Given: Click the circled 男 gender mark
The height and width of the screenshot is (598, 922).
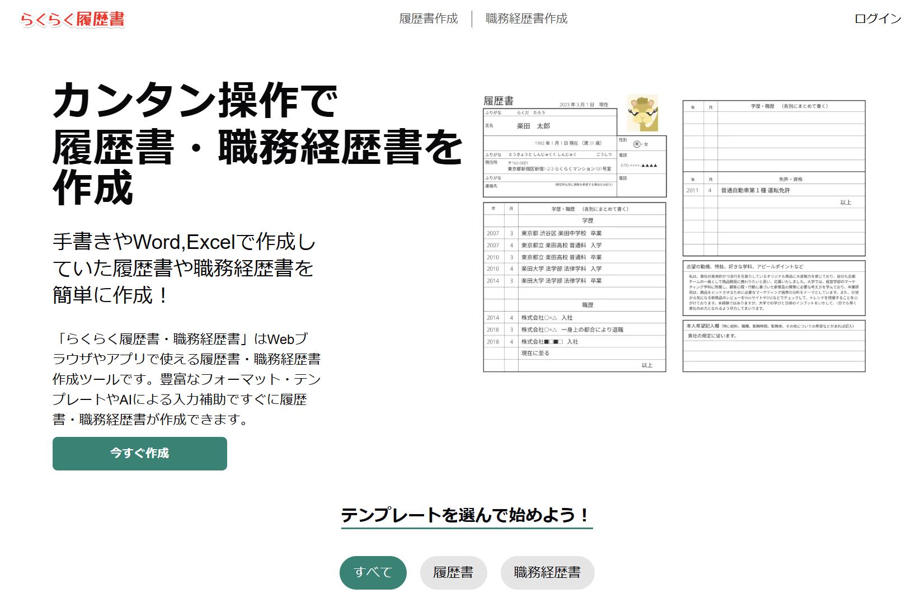Looking at the screenshot, I should [x=637, y=144].
